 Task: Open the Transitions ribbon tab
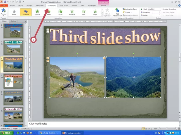[39, 6]
